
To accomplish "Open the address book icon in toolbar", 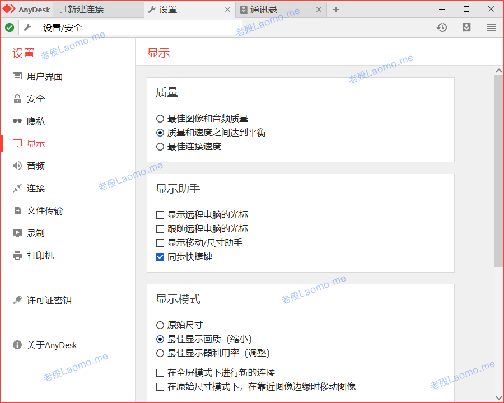I will pyautogui.click(x=466, y=27).
